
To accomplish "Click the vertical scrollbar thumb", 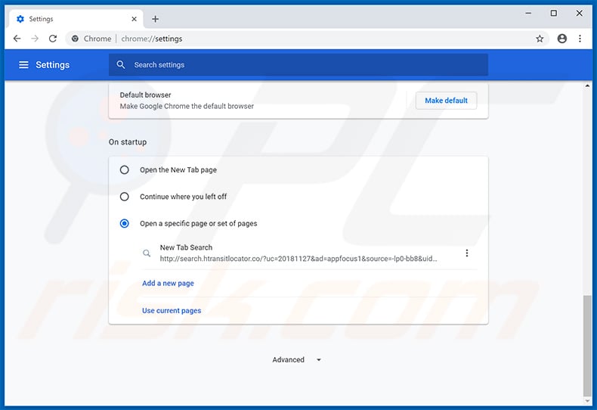I will [587, 346].
